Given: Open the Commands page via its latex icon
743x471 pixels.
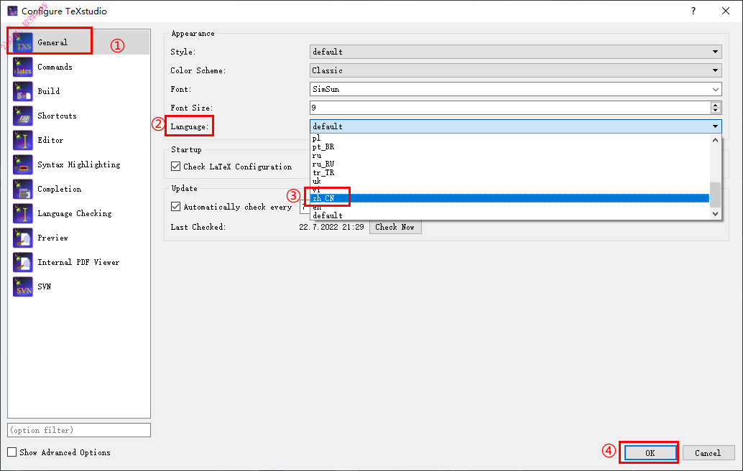Looking at the screenshot, I should coord(23,67).
